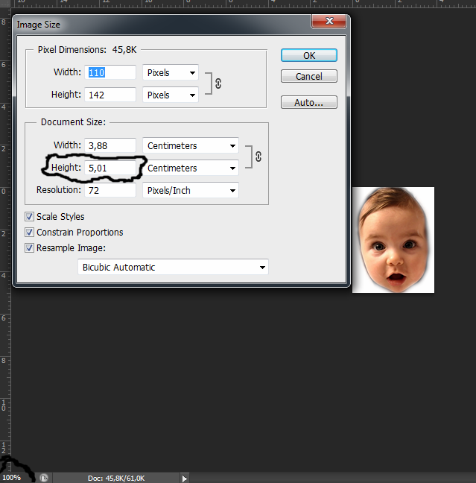Viewport: 476px width, 483px height.
Task: Toggle the Scale Styles checkbox
Action: 29,217
